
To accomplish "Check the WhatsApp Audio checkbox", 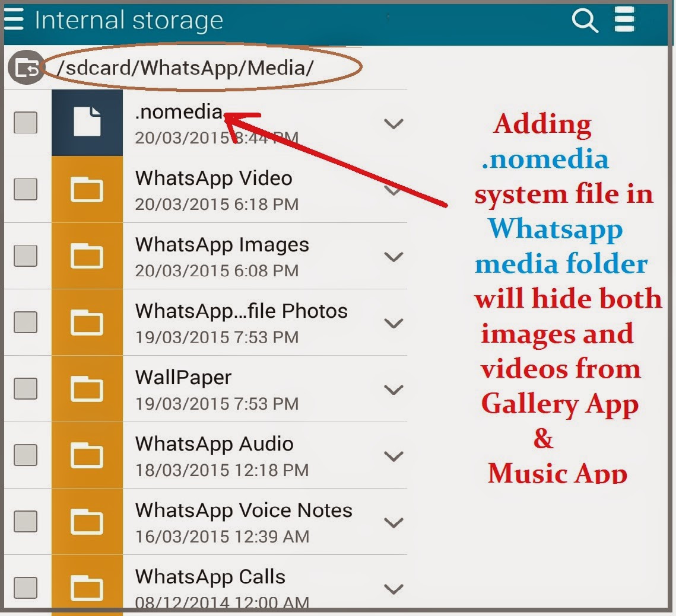I will [26, 455].
